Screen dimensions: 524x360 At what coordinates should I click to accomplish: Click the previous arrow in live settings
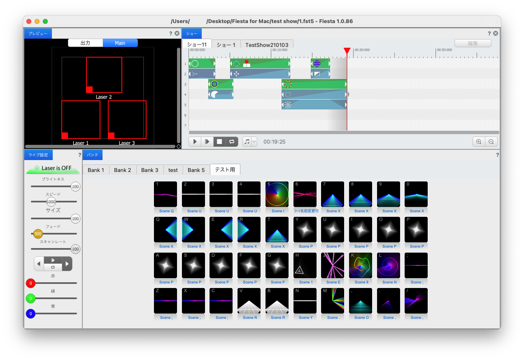point(39,263)
